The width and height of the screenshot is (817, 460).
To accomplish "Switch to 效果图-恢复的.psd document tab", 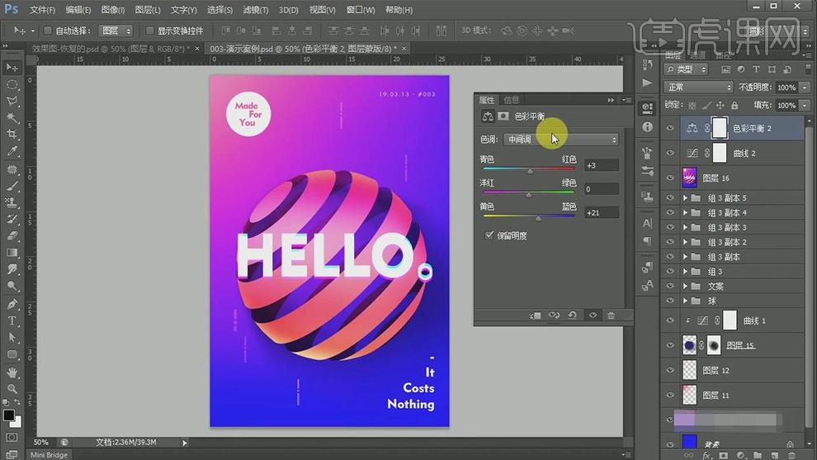I will 112,49.
